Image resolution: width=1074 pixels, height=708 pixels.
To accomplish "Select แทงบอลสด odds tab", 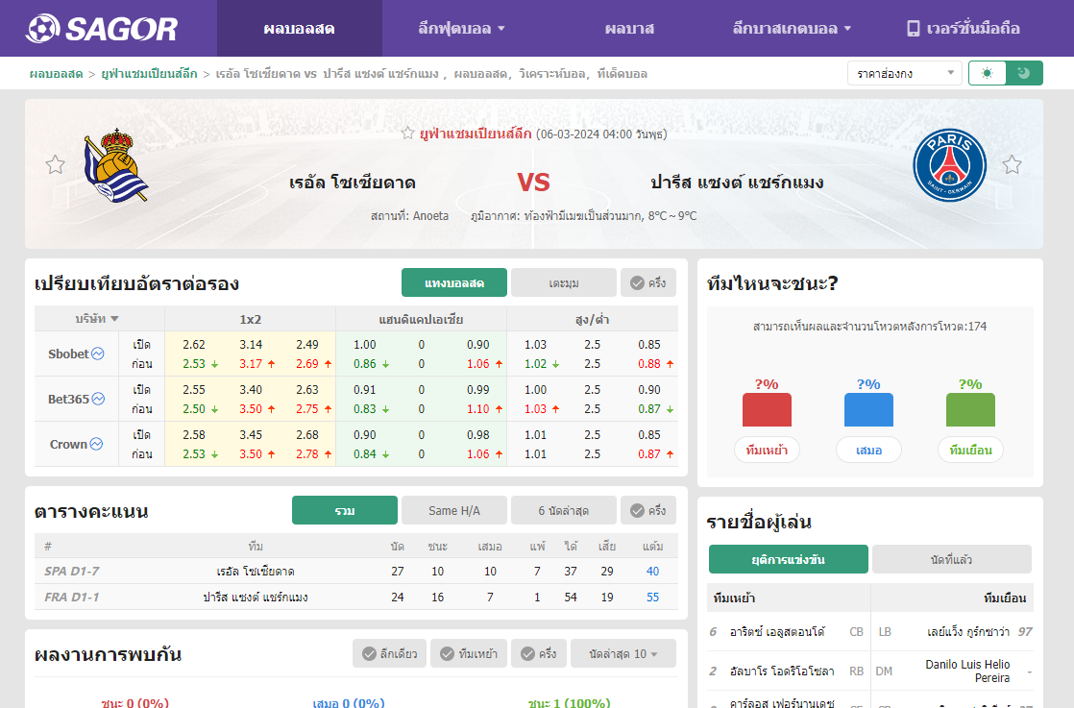I will point(454,282).
